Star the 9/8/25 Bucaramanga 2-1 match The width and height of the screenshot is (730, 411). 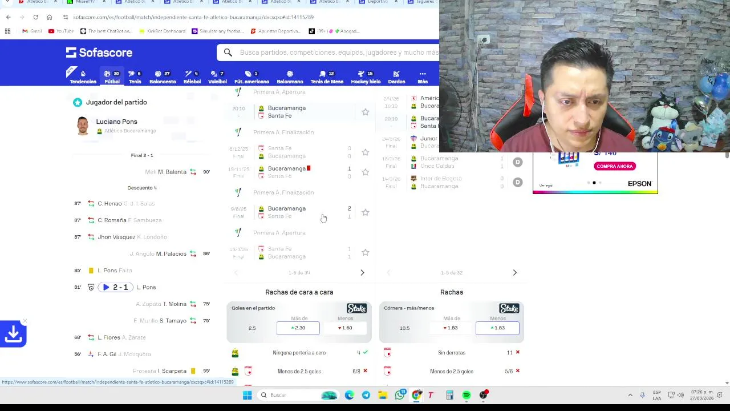point(366,212)
